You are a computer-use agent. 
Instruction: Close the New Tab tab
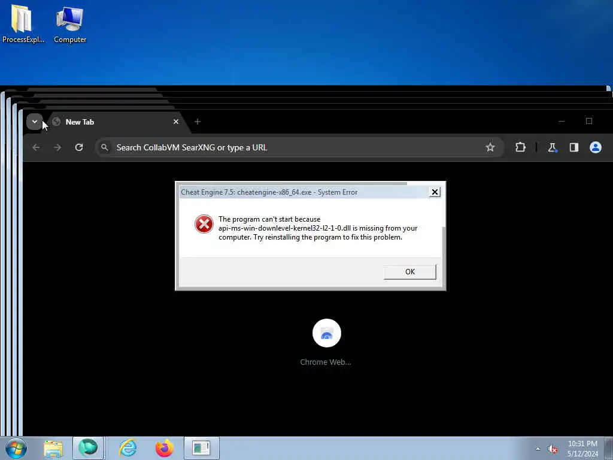(176, 122)
